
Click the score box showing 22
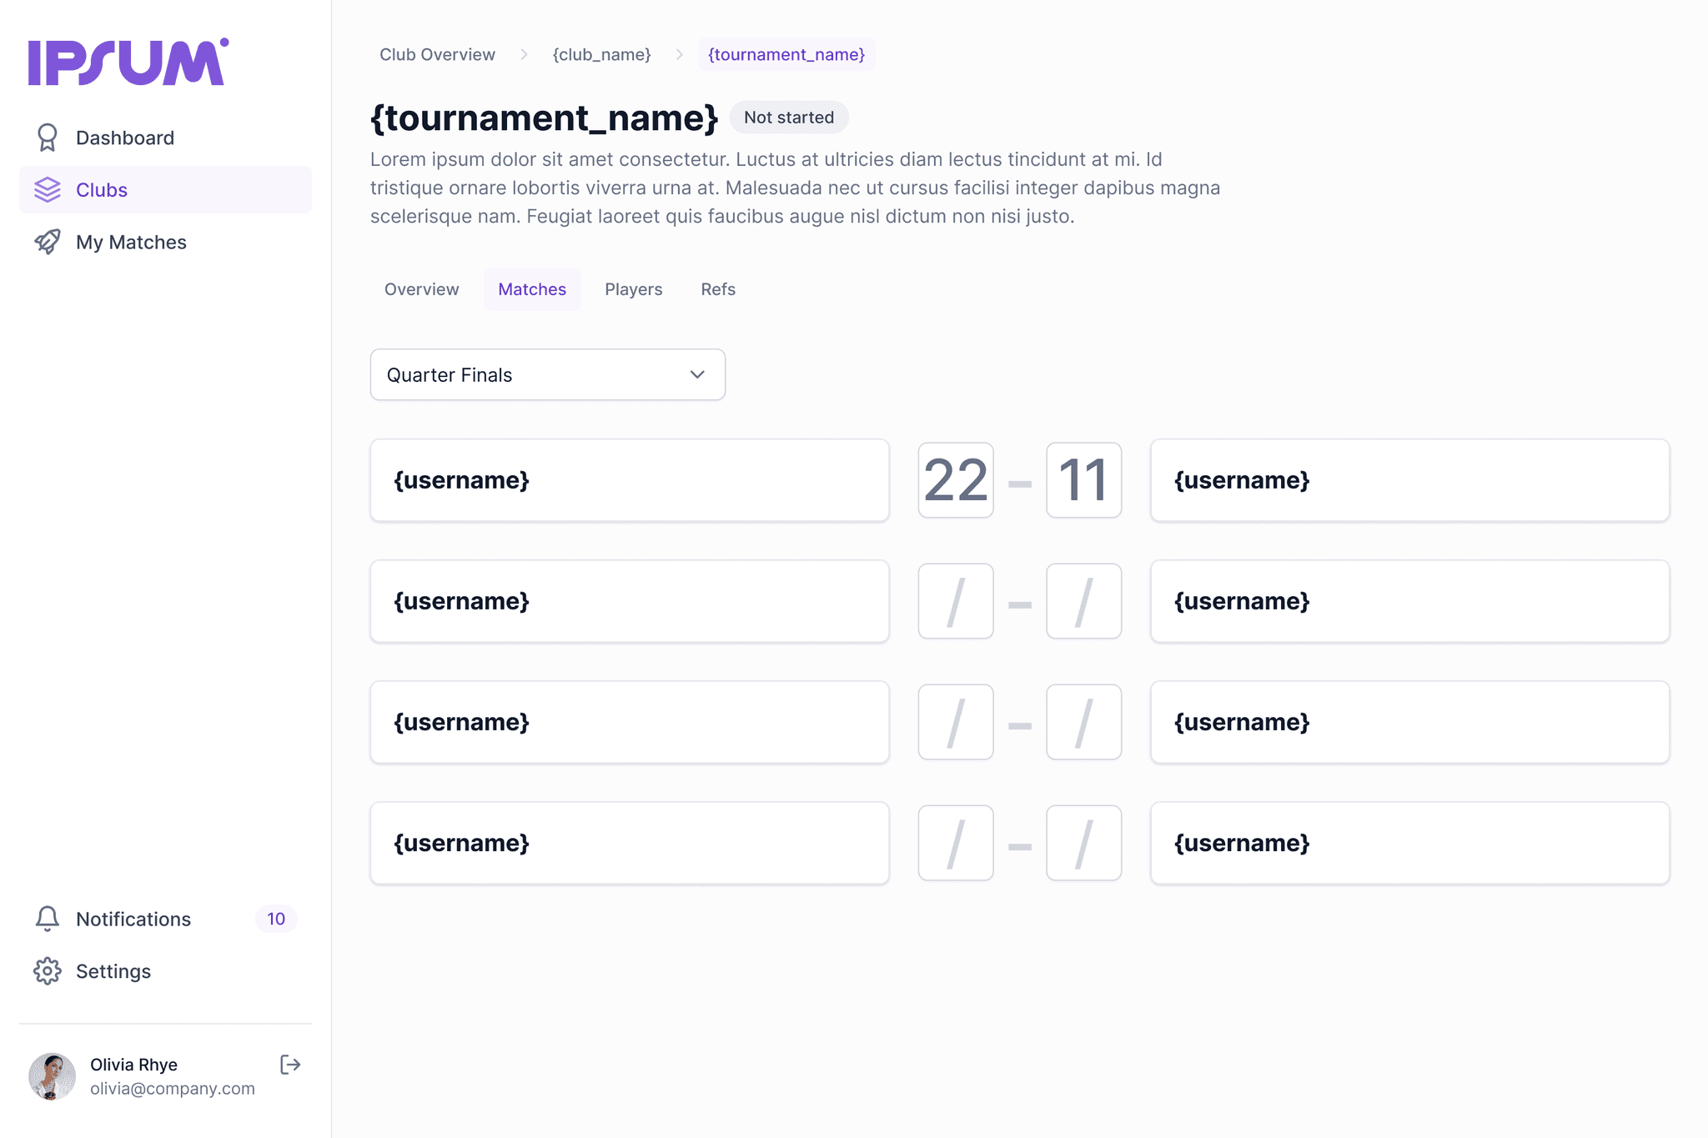[956, 480]
